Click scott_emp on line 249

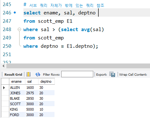51,38
